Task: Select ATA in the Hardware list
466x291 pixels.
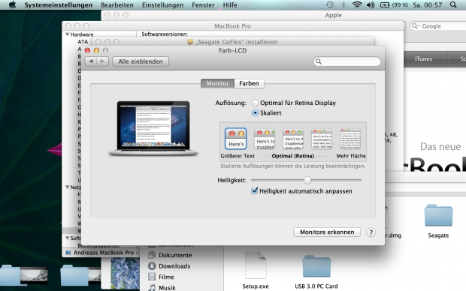Action: [x=83, y=42]
